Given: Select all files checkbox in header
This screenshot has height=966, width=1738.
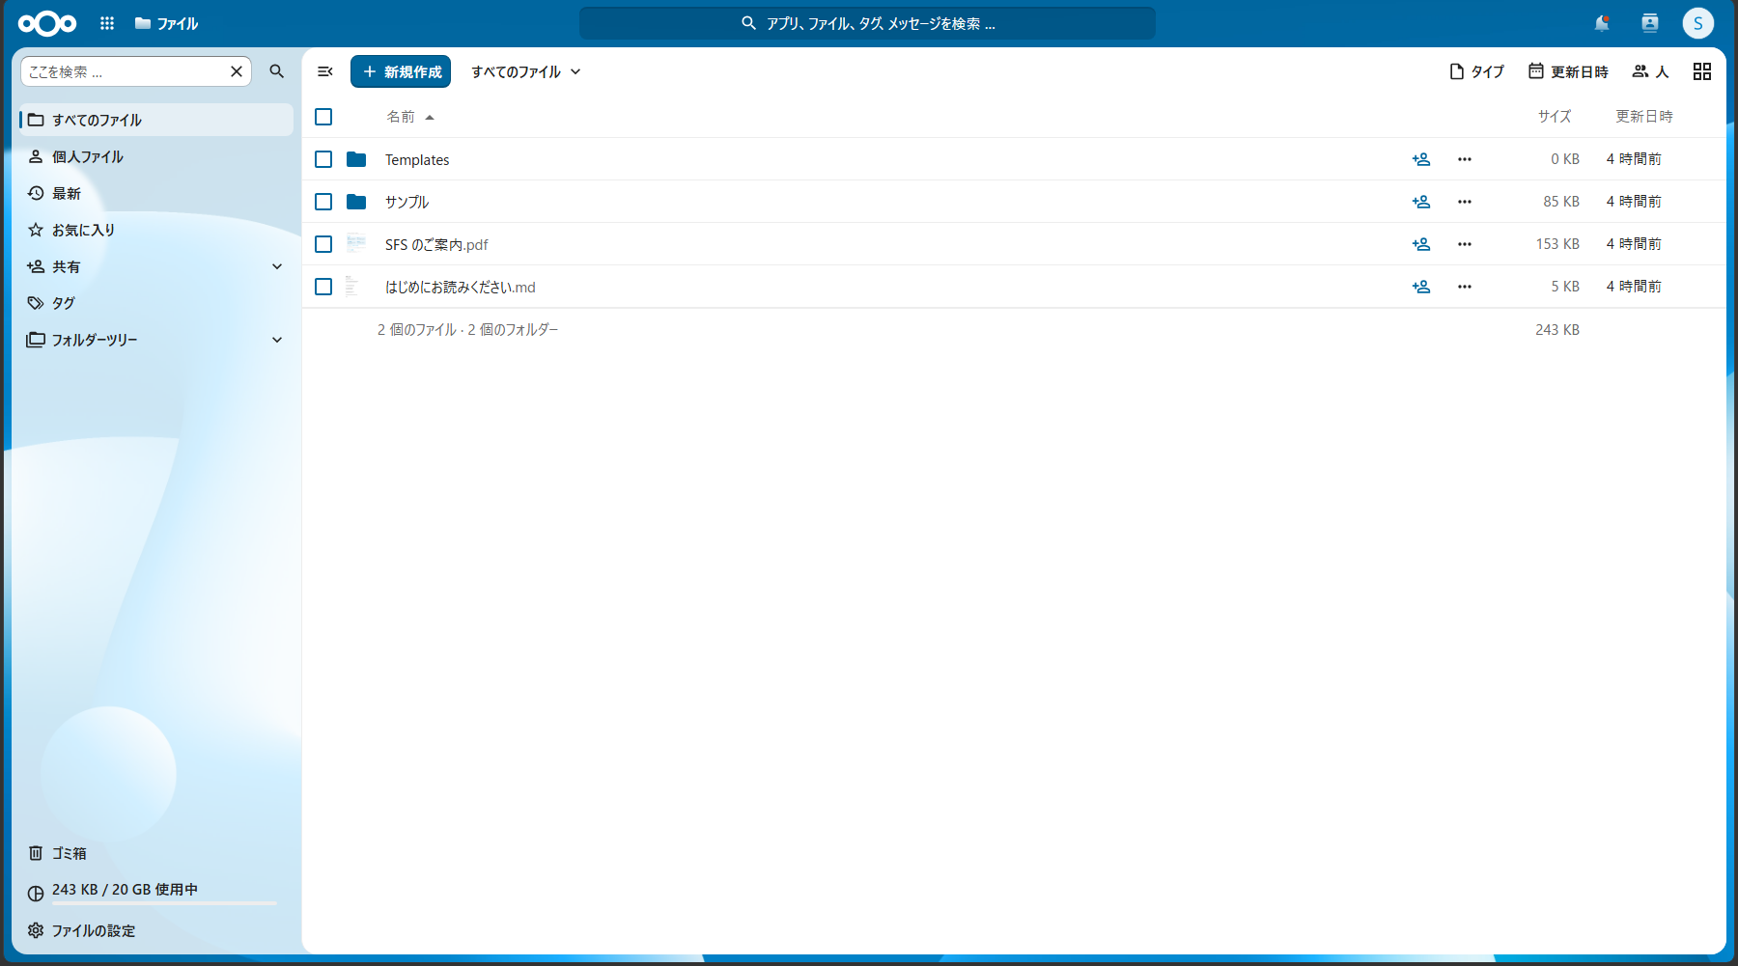Looking at the screenshot, I should pos(323,117).
